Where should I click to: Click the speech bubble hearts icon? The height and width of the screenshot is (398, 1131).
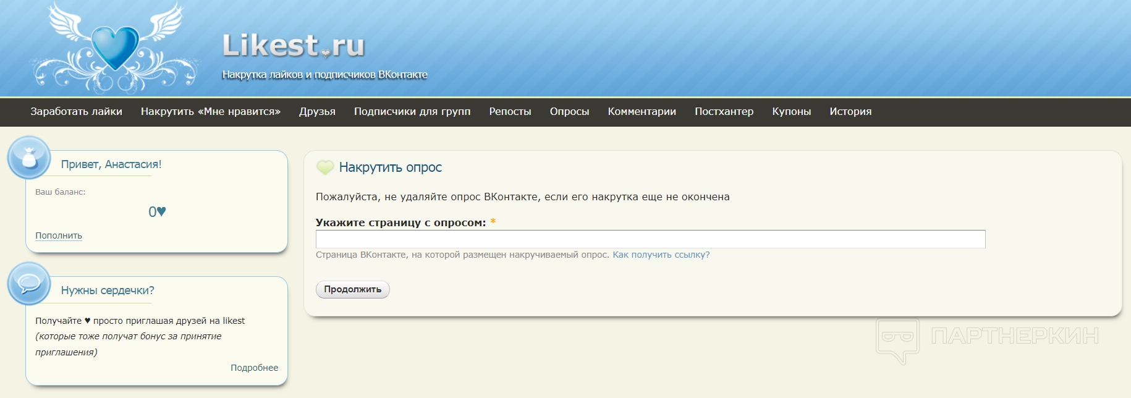(x=29, y=284)
